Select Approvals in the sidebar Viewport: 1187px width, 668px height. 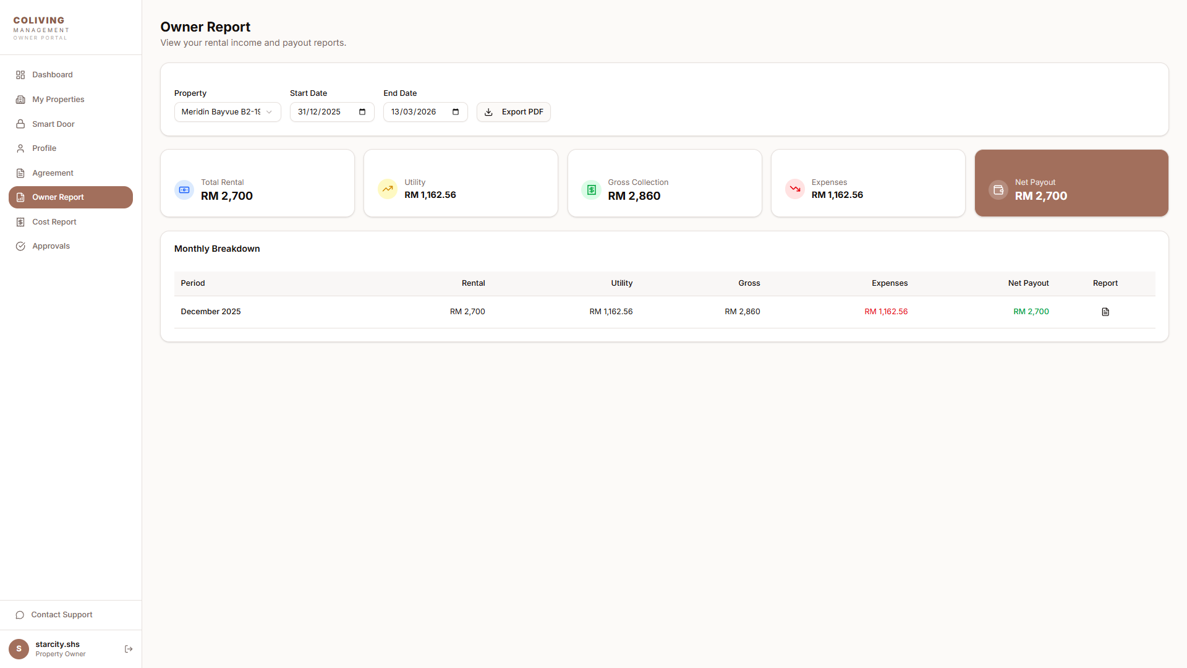click(x=51, y=246)
